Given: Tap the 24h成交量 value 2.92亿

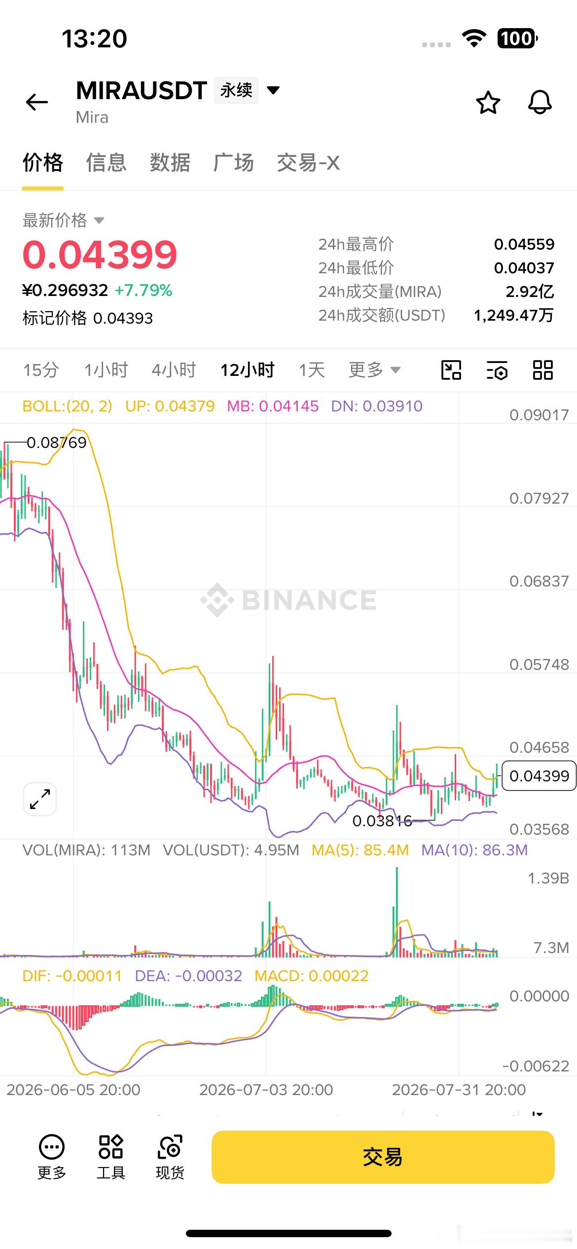Looking at the screenshot, I should click(530, 292).
